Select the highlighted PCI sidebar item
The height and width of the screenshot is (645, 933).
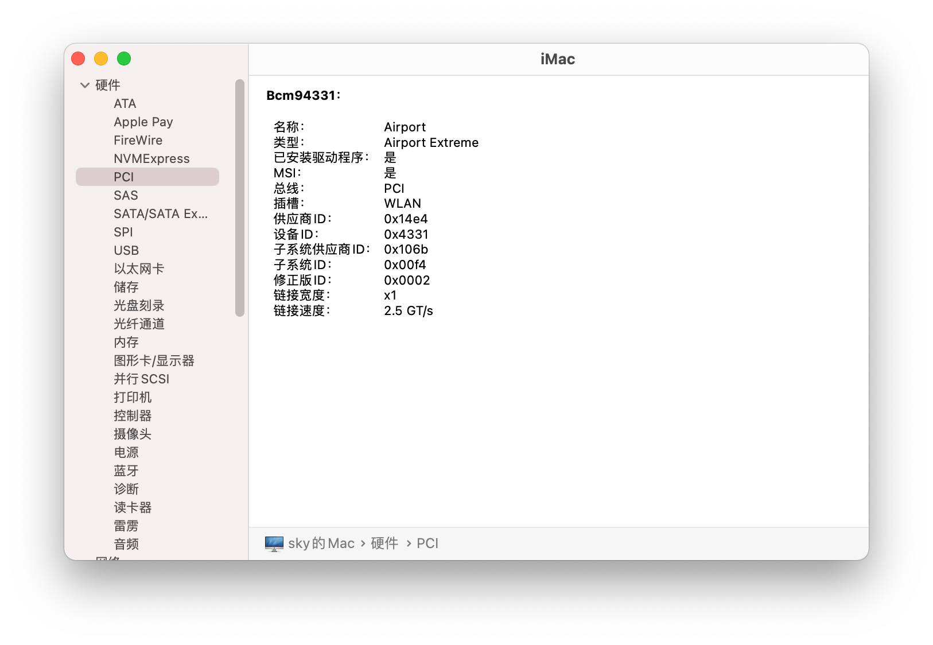pos(147,177)
